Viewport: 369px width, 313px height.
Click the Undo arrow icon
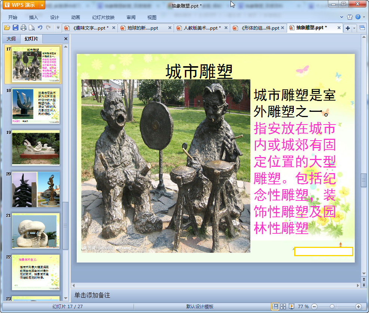(x=40, y=28)
